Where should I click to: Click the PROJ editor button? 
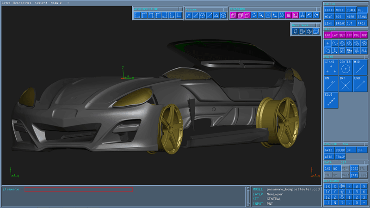click(362, 24)
